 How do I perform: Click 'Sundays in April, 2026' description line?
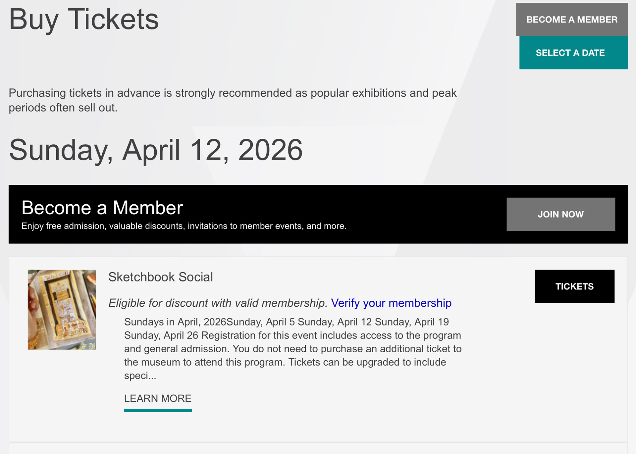click(x=175, y=322)
